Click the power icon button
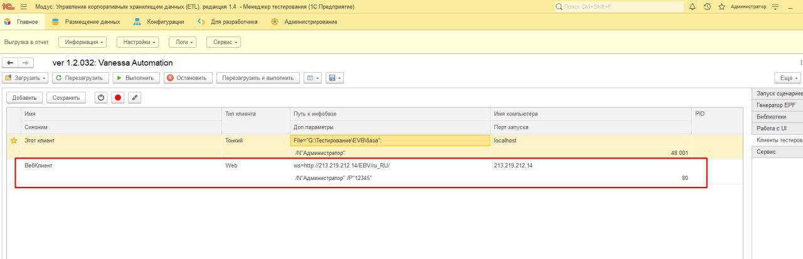Screen dimensions: 803x259 [102, 98]
